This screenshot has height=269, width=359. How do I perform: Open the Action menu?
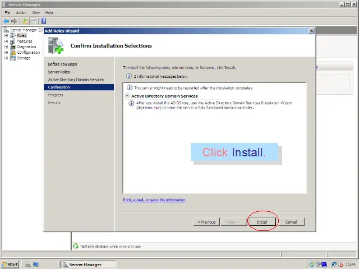(x=21, y=12)
